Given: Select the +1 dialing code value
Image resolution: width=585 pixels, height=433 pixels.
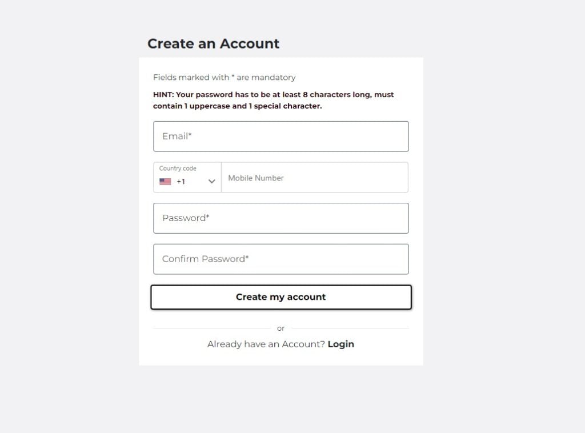Looking at the screenshot, I should coord(181,182).
